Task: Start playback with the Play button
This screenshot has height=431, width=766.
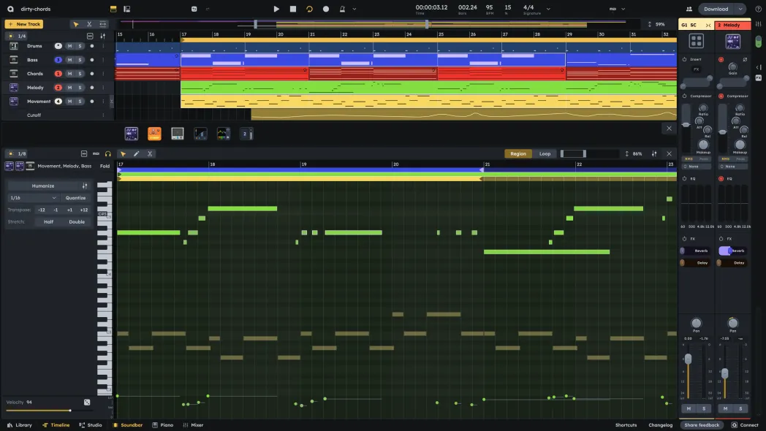Action: [276, 9]
